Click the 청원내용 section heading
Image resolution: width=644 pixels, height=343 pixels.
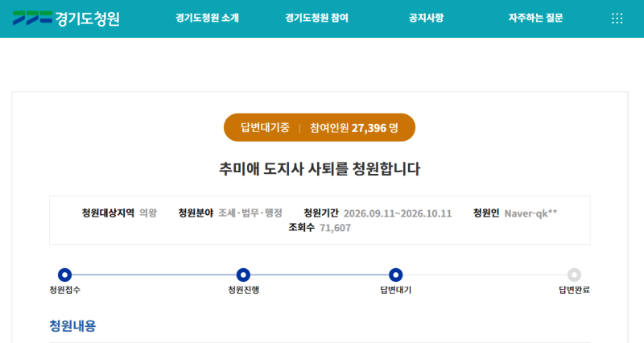pos(72,326)
